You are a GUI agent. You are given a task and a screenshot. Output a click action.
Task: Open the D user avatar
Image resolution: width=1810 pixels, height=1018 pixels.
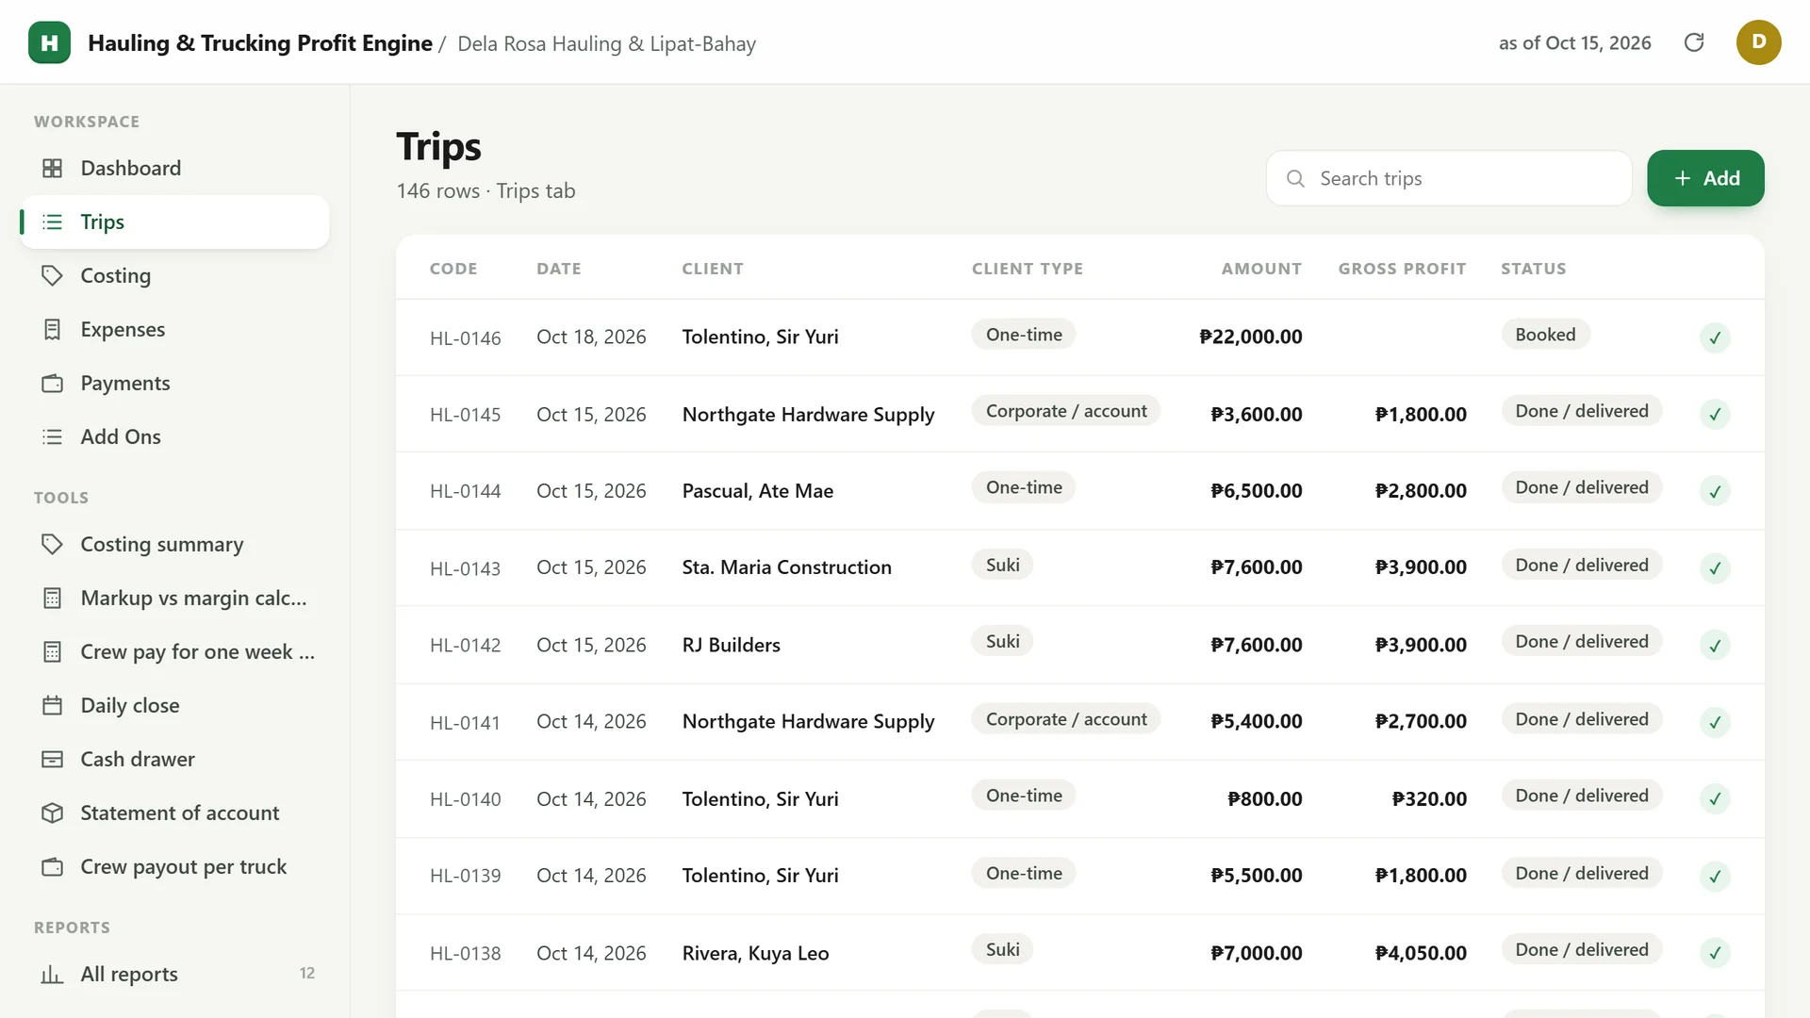pos(1758,42)
